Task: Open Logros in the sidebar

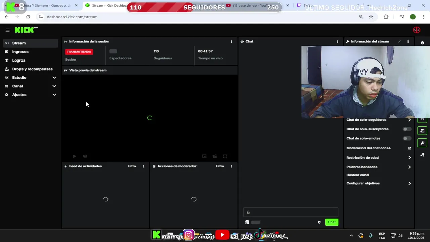Action: pyautogui.click(x=31, y=61)
